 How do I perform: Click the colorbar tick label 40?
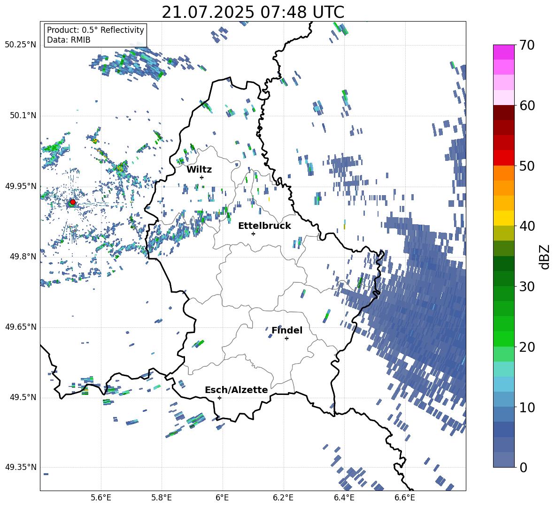(526, 226)
